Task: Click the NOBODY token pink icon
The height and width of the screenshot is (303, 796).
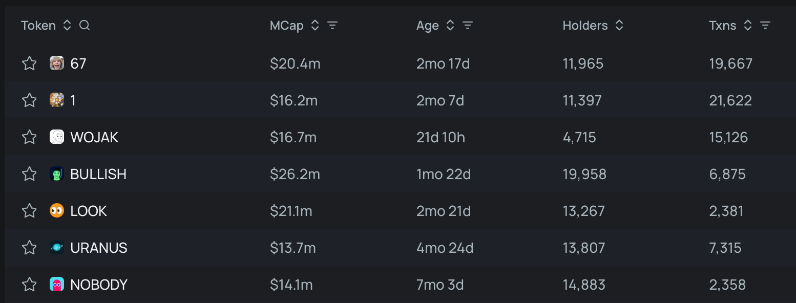Action: tap(57, 285)
